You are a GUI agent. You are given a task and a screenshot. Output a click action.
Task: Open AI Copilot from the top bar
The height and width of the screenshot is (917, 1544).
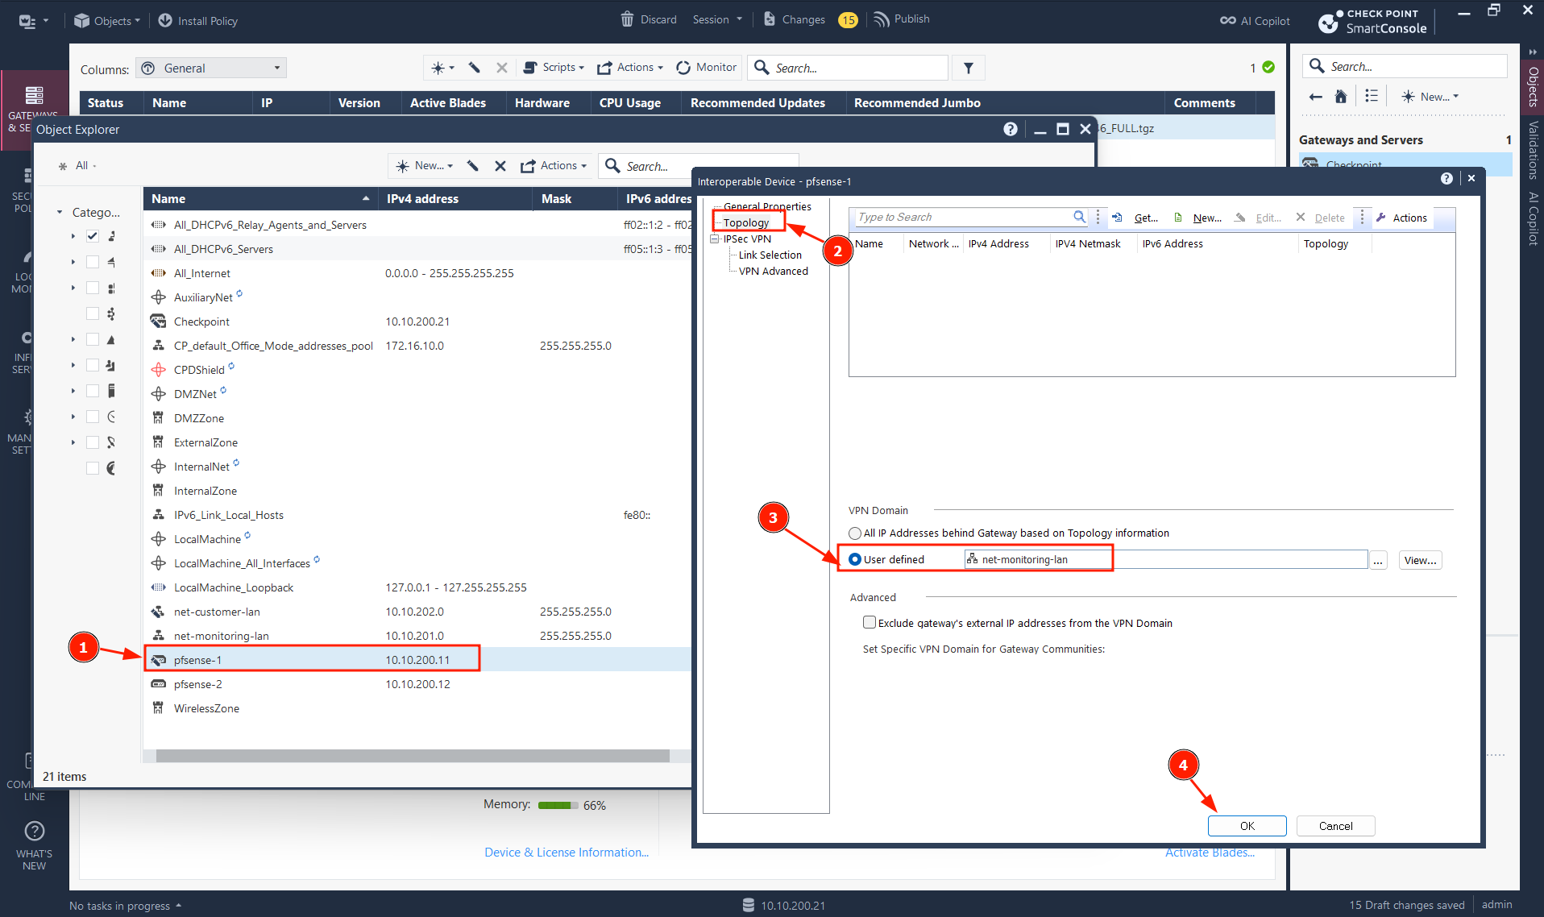click(x=1255, y=21)
